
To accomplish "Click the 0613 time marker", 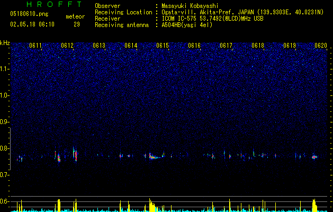I will 99,46.
